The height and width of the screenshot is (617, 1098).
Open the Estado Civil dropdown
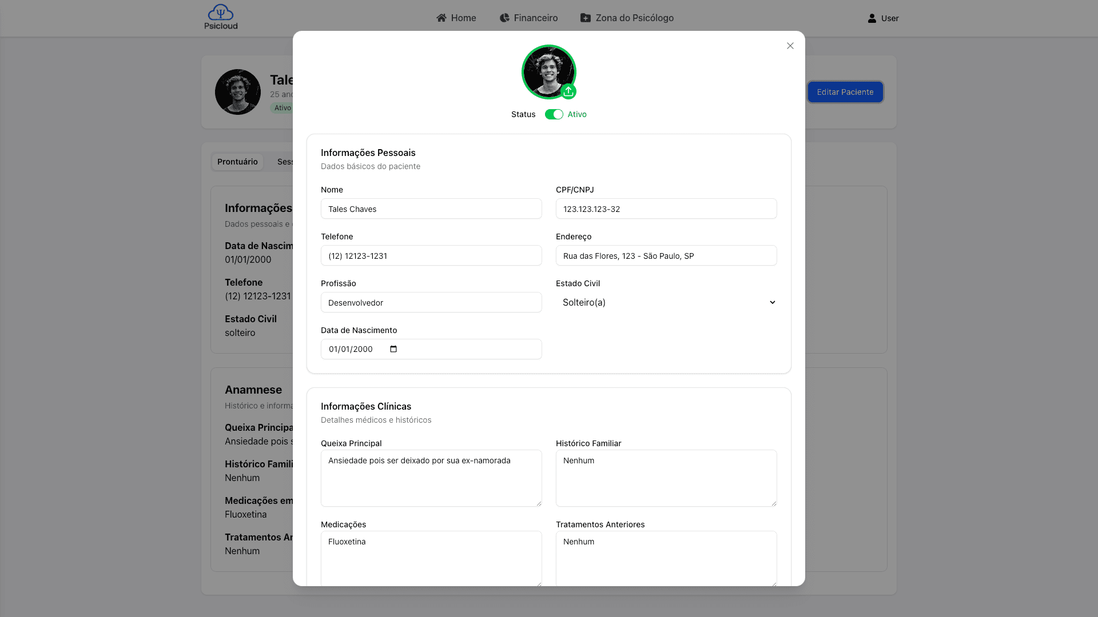click(x=666, y=302)
